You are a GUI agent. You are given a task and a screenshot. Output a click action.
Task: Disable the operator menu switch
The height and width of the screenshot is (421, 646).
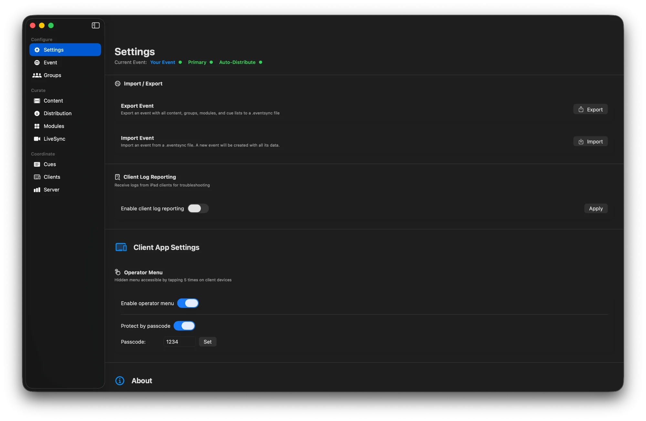pos(188,303)
